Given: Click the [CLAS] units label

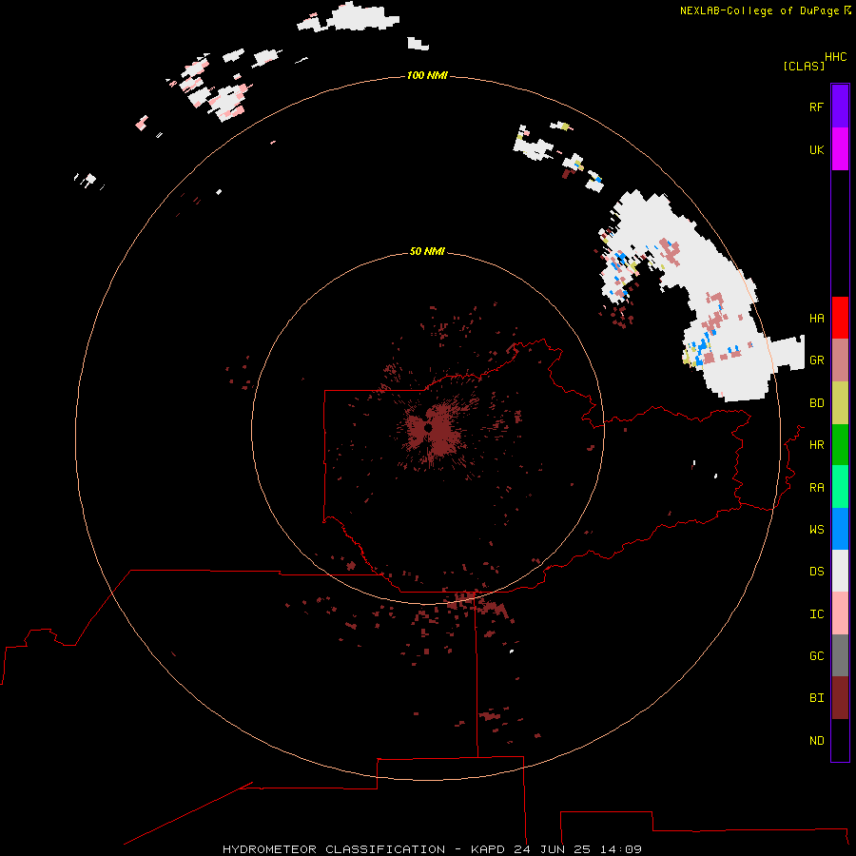Looking at the screenshot, I should point(804,66).
